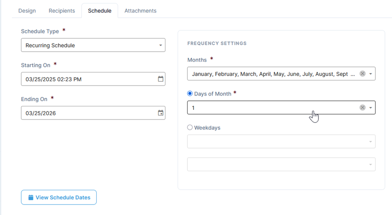Select the Days of Month radio button
This screenshot has width=392, height=215.
(x=190, y=93)
